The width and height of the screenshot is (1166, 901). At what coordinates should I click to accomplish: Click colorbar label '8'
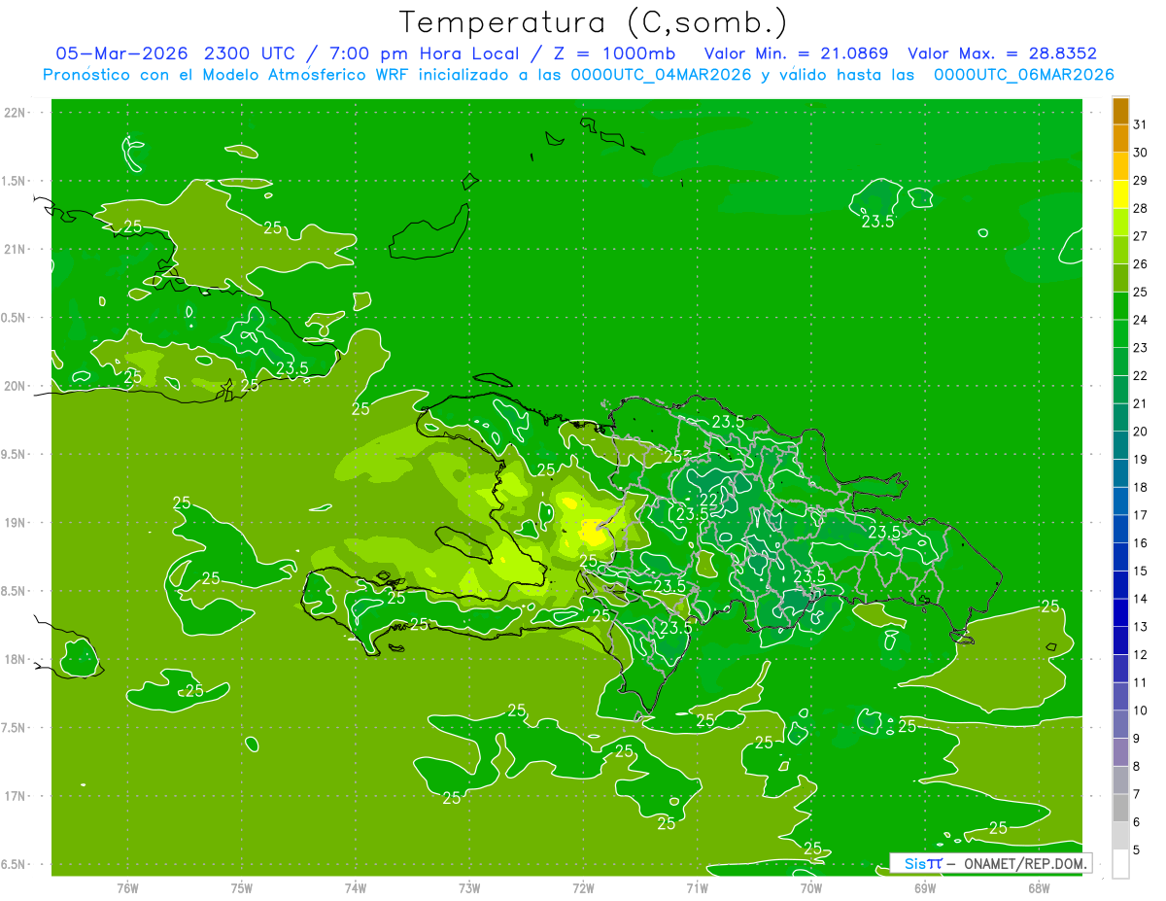coord(1136,766)
